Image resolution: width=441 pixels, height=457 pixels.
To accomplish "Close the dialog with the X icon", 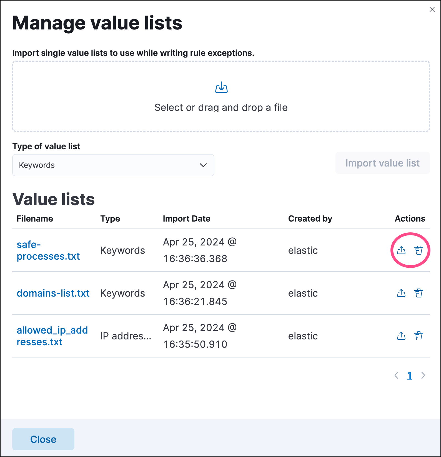I will pos(432,10).
